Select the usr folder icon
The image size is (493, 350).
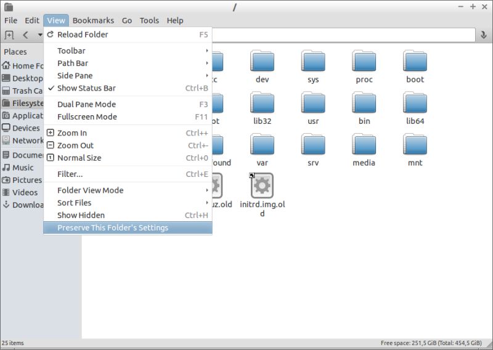313,102
